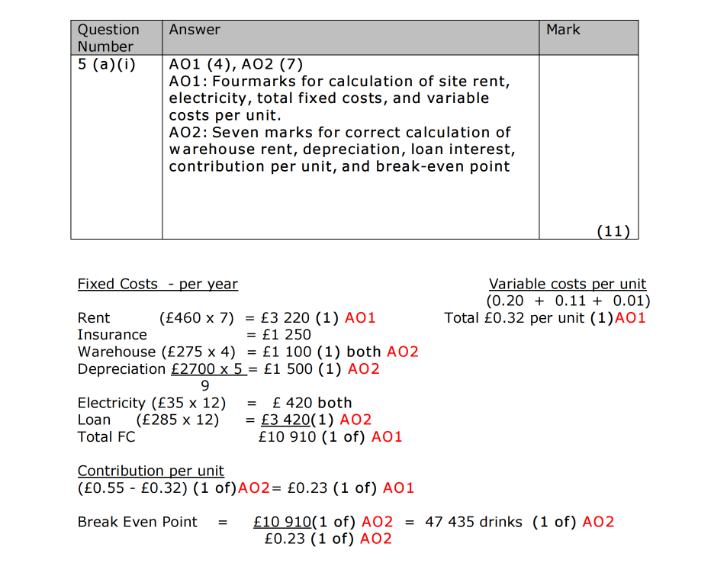Click the Depreciation result '£1 500'
The height and width of the screenshot is (563, 727).
pyautogui.click(x=288, y=369)
